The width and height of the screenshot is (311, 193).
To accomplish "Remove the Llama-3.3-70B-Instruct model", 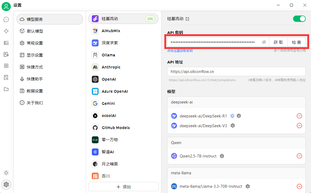I will (299, 186).
